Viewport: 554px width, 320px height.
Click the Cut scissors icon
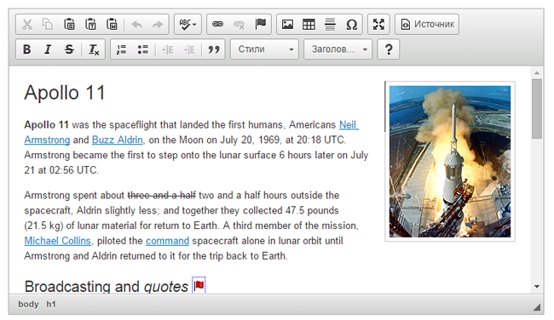pyautogui.click(x=27, y=25)
